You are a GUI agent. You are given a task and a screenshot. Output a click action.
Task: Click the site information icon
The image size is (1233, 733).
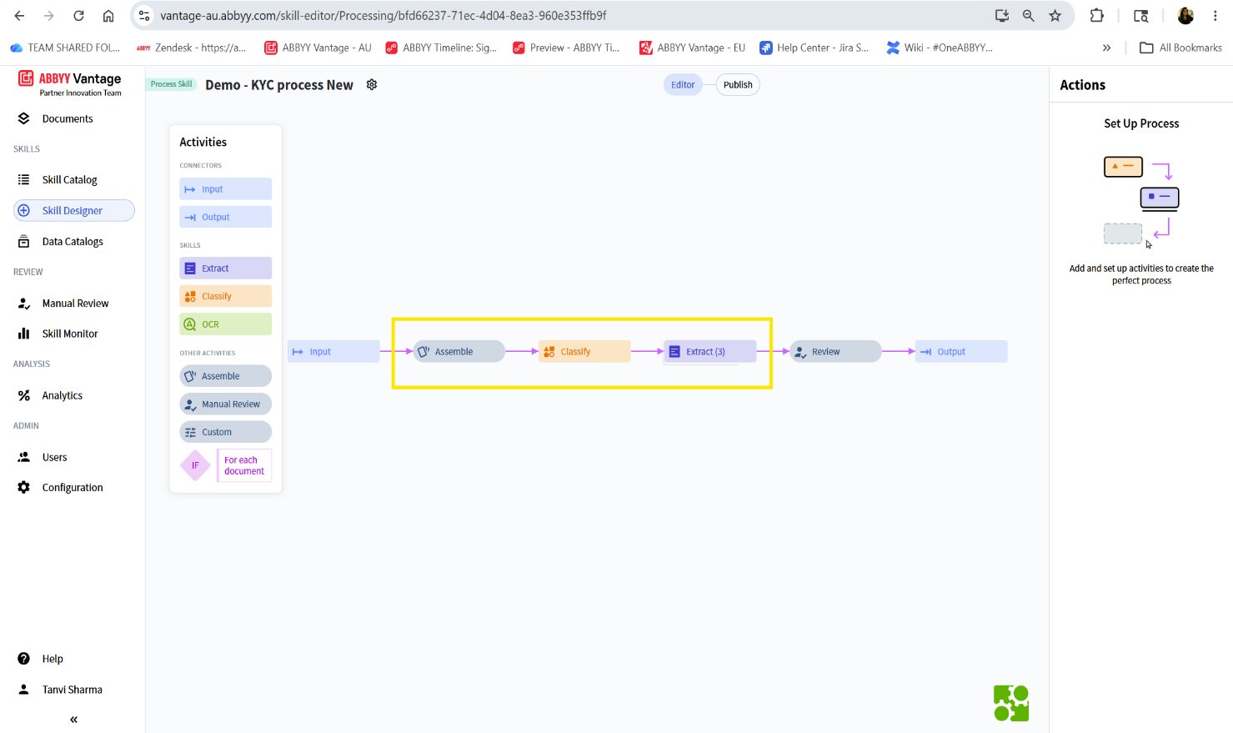point(144,15)
